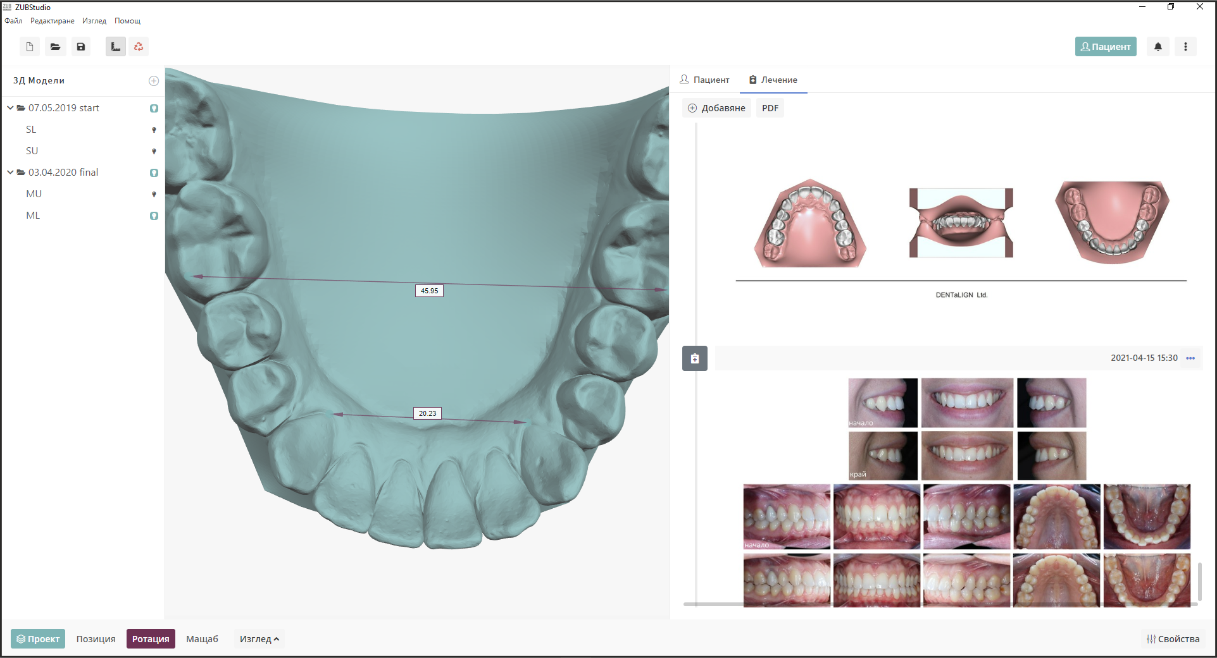Click the clipboard icon next to treatment entry
This screenshot has height=658, width=1217.
pyautogui.click(x=694, y=358)
